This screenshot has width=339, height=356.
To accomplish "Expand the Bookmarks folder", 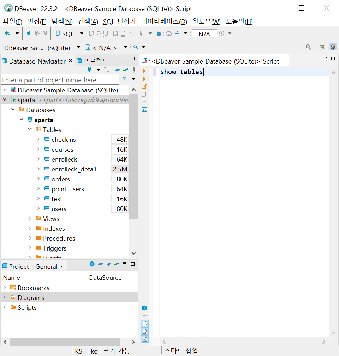I will tap(5, 288).
